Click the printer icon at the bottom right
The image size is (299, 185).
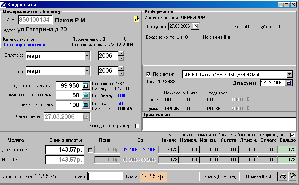(x=282, y=176)
